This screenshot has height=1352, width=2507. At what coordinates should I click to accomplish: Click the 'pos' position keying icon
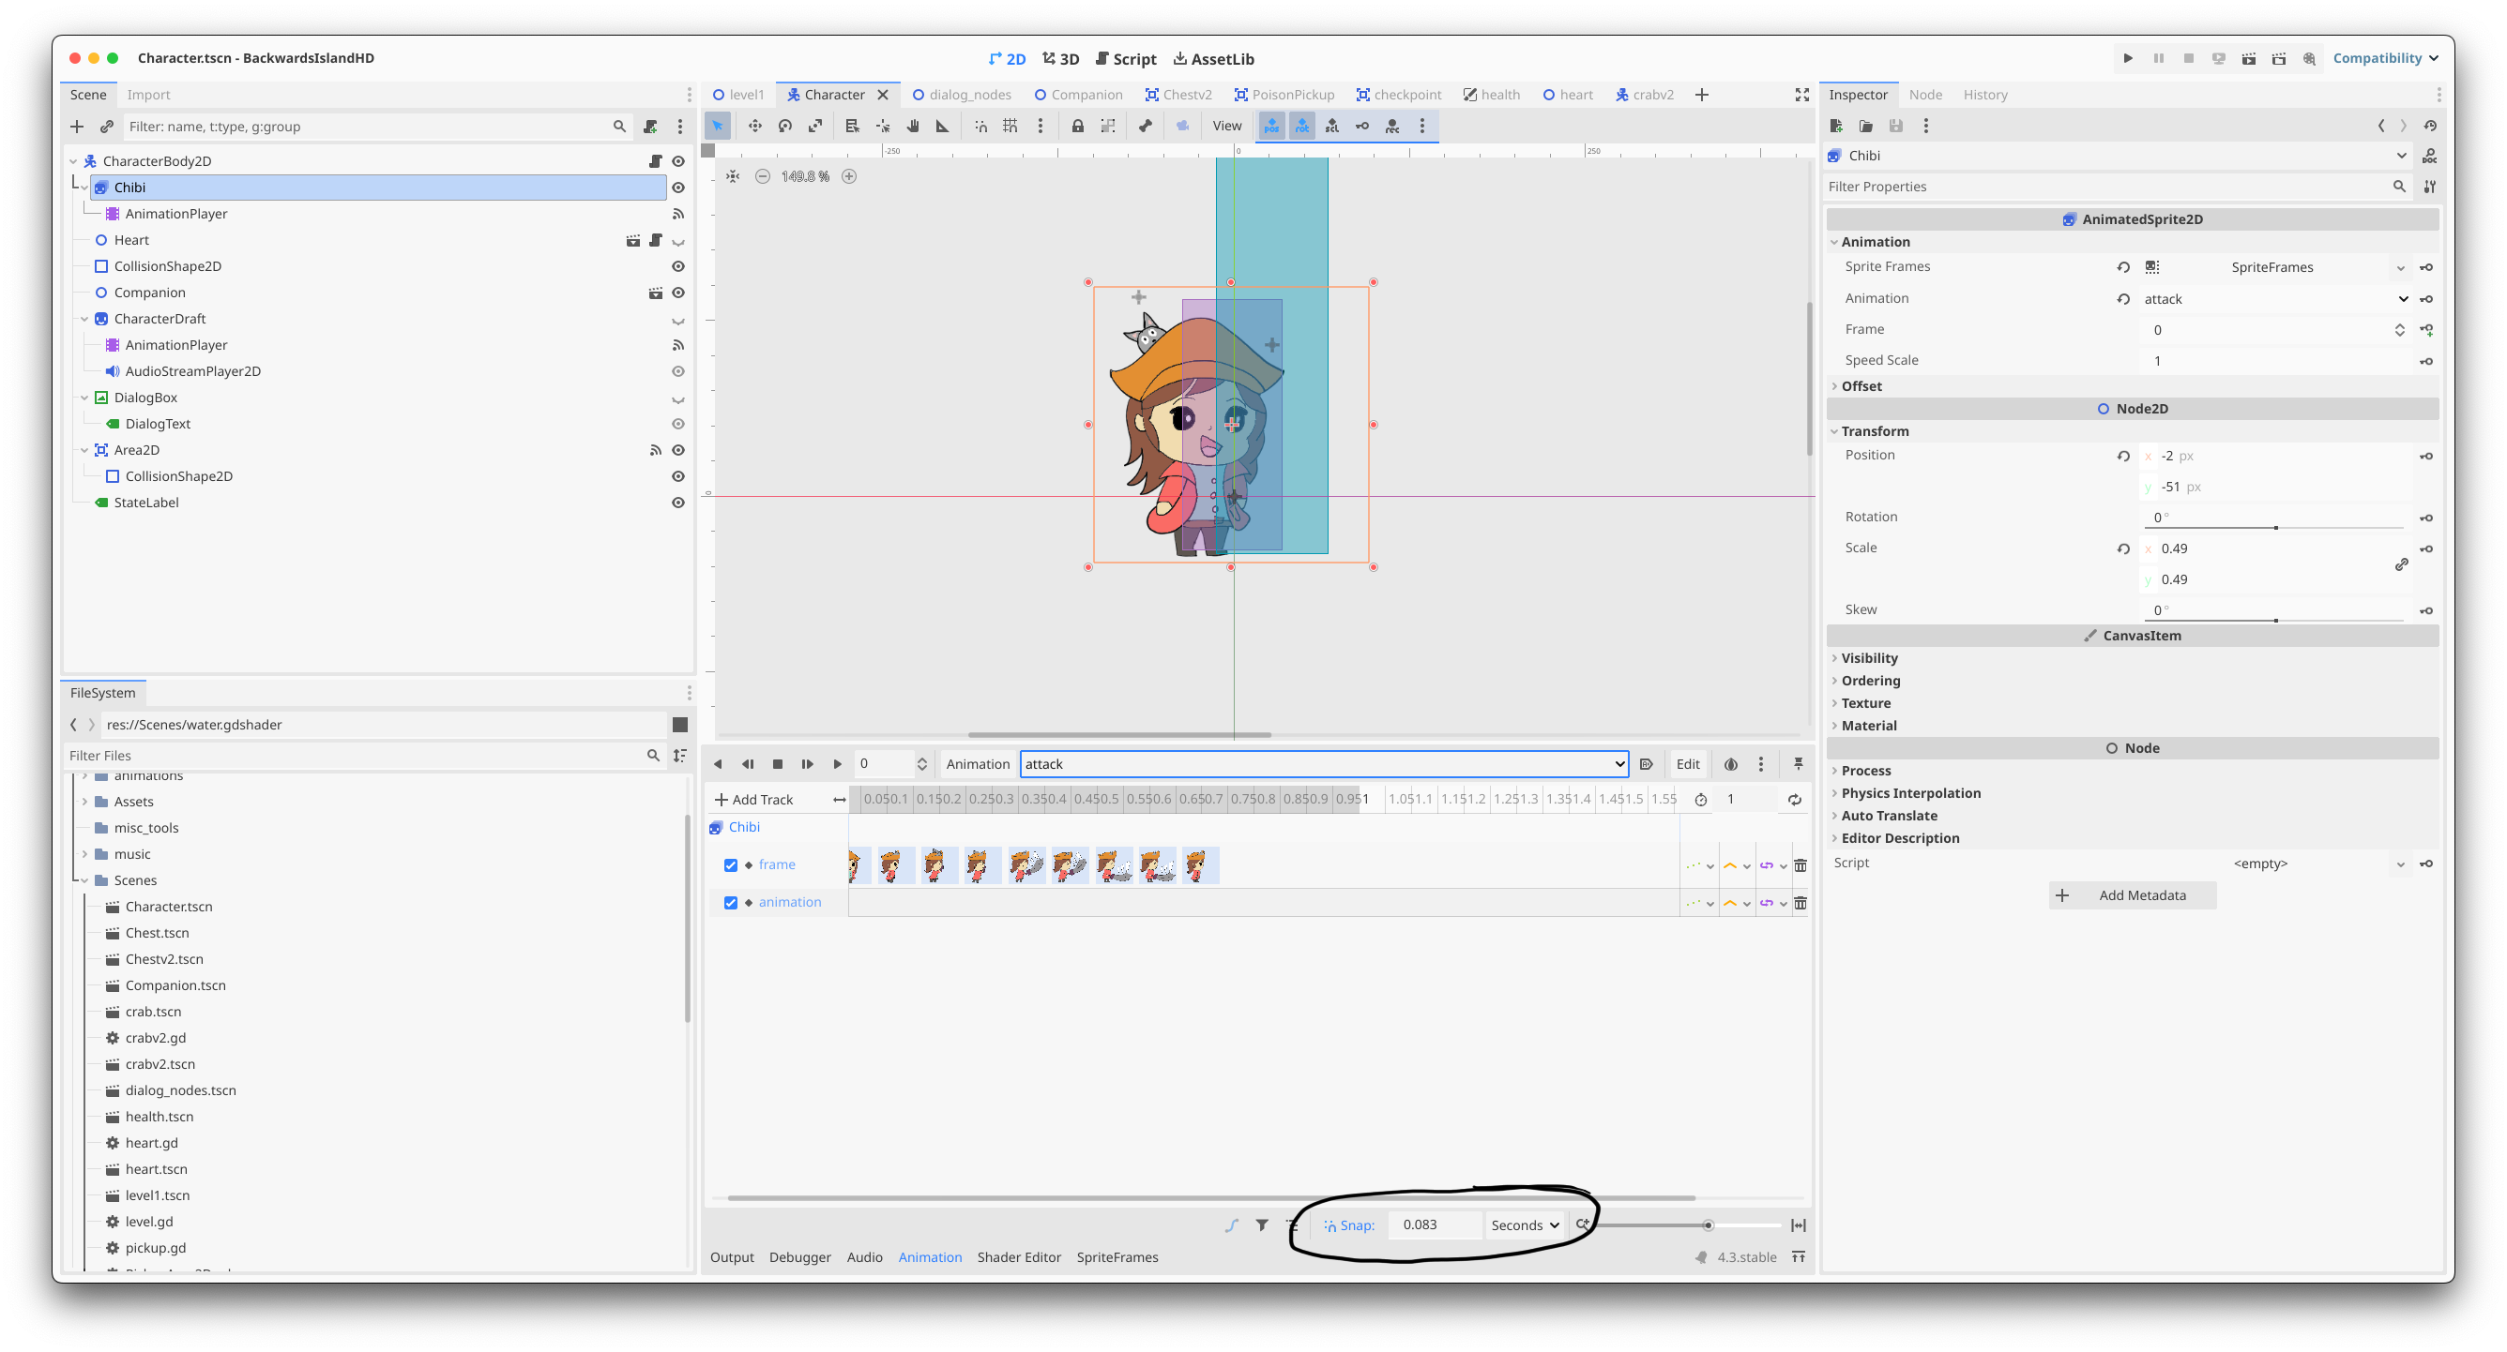click(x=1272, y=126)
